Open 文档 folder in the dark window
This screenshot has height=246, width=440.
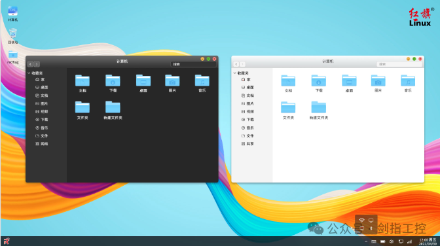point(82,83)
